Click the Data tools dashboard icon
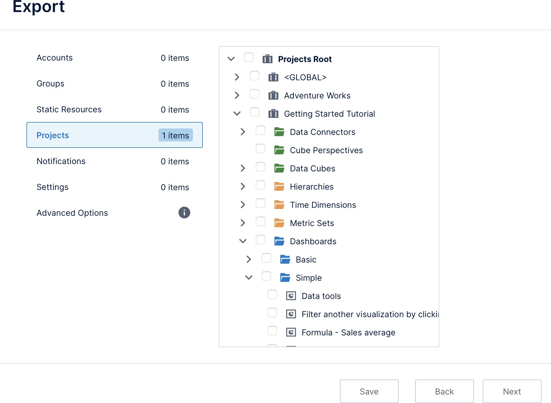Viewport: 551px width, 403px height. click(291, 296)
